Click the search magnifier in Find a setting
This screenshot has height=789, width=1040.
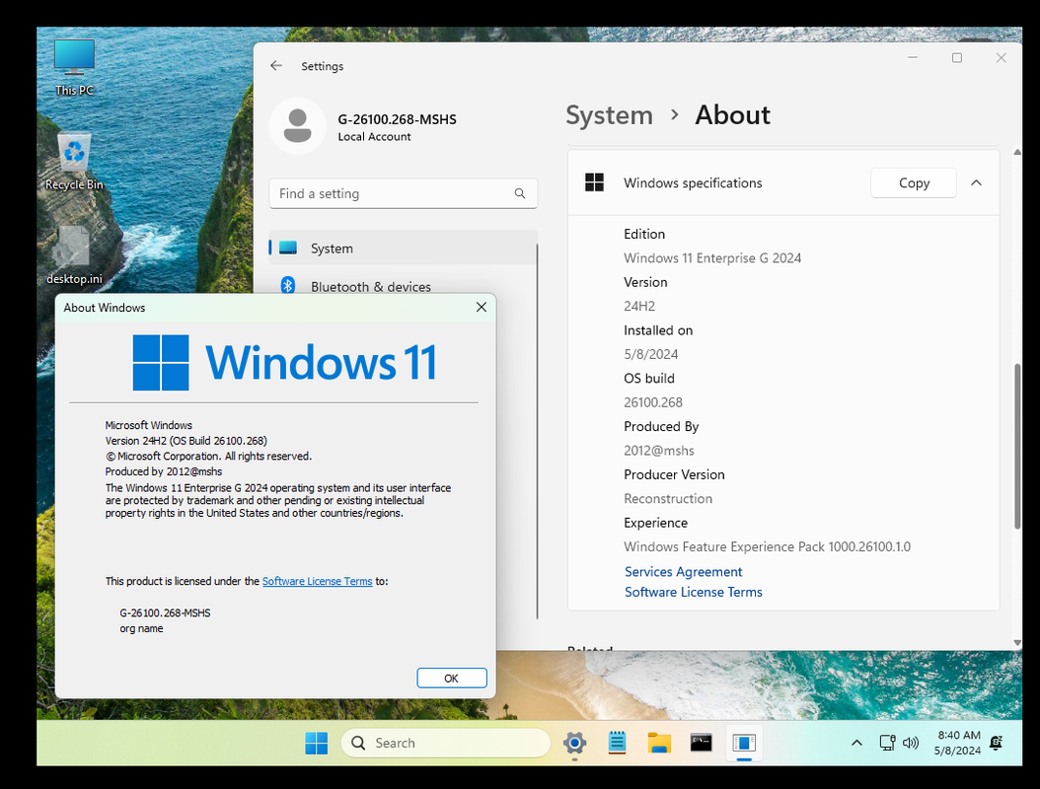pyautogui.click(x=520, y=193)
